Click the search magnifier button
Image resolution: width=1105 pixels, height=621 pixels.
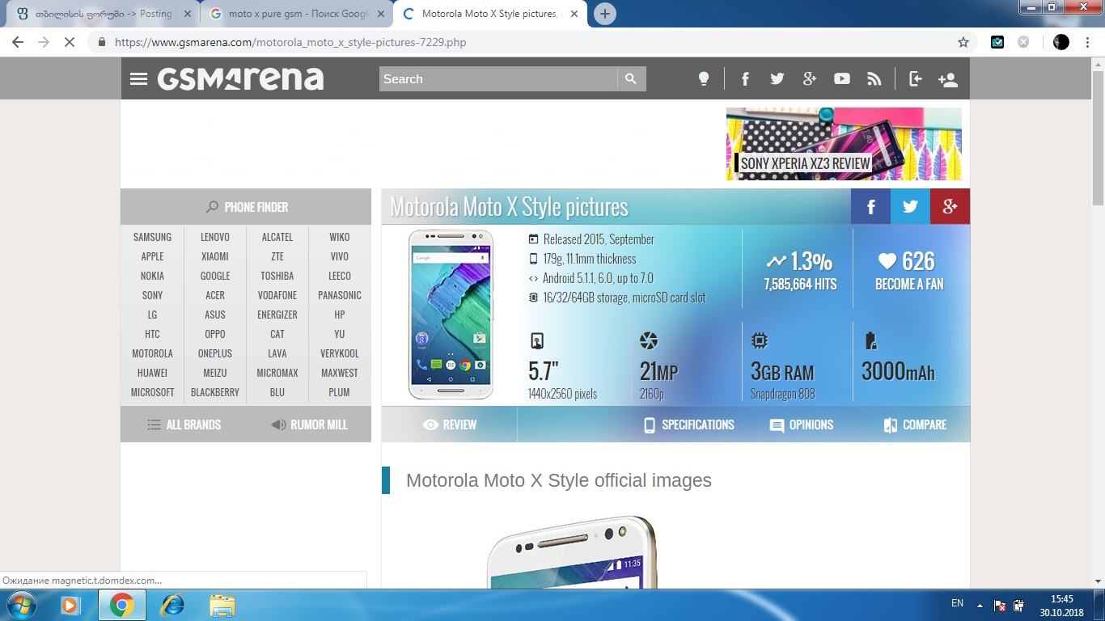631,79
